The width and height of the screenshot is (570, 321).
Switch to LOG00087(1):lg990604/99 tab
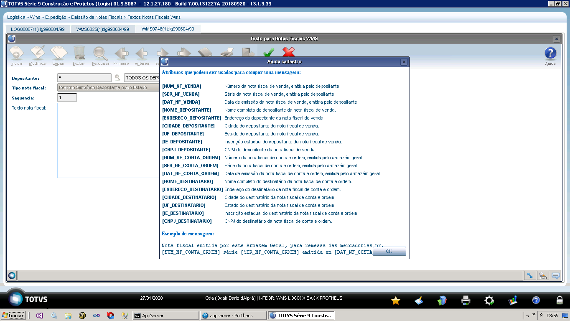point(38,29)
